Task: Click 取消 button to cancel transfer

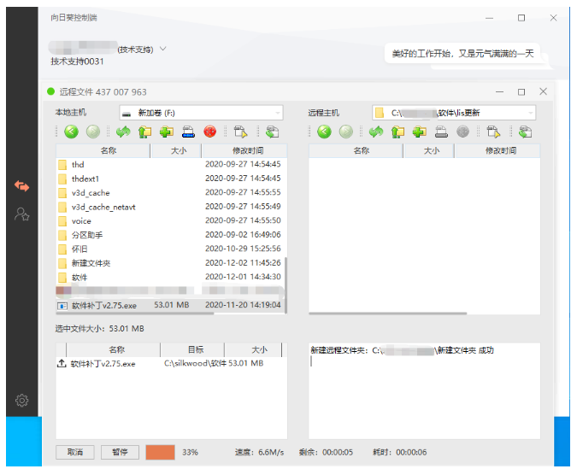Action: 75,452
